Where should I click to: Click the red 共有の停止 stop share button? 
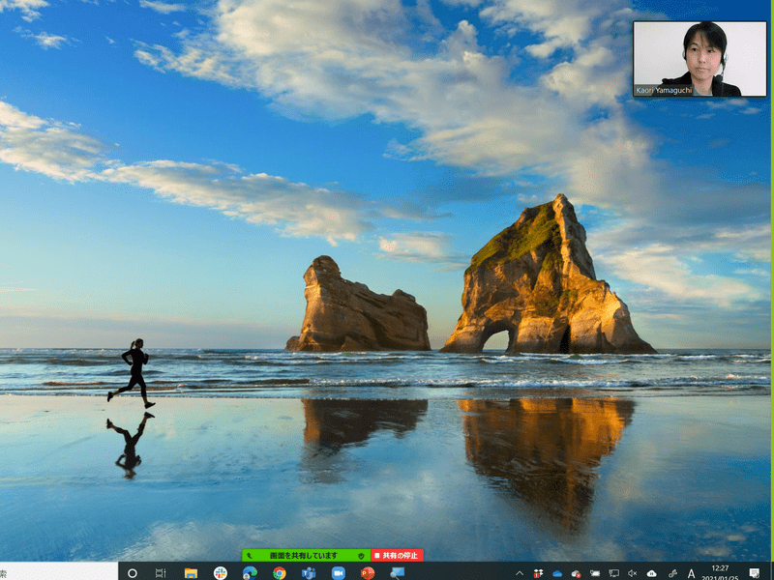pos(398,556)
